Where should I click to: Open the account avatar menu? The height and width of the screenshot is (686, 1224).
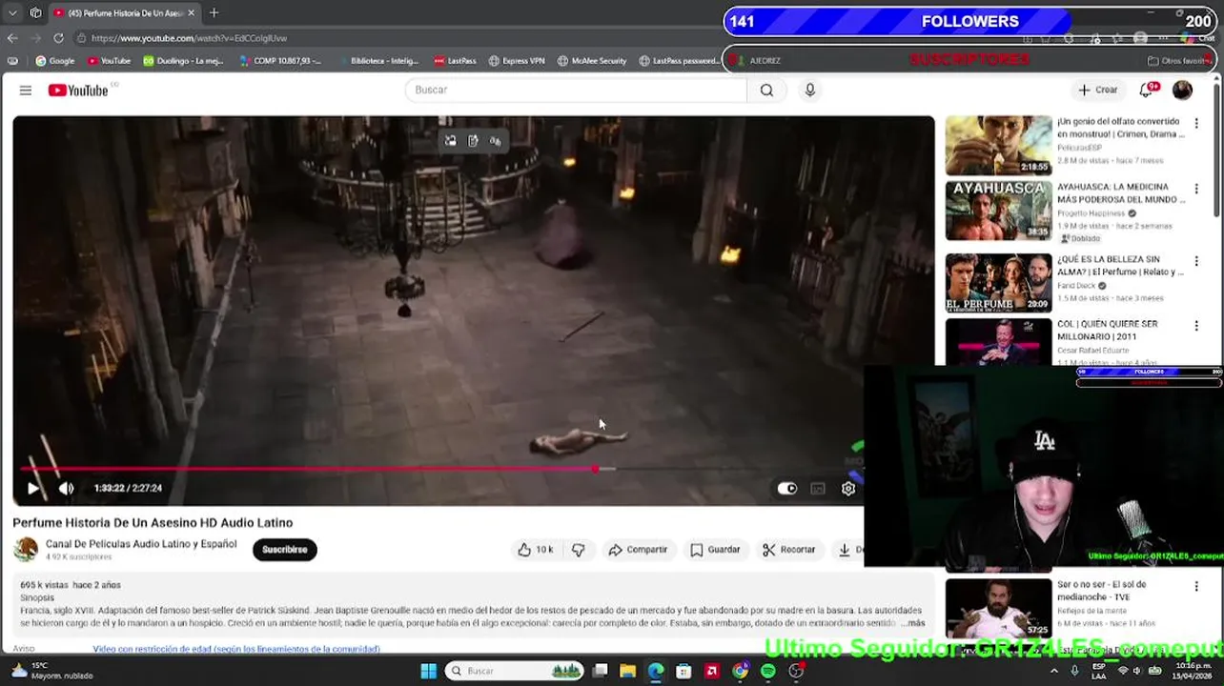[x=1182, y=90]
